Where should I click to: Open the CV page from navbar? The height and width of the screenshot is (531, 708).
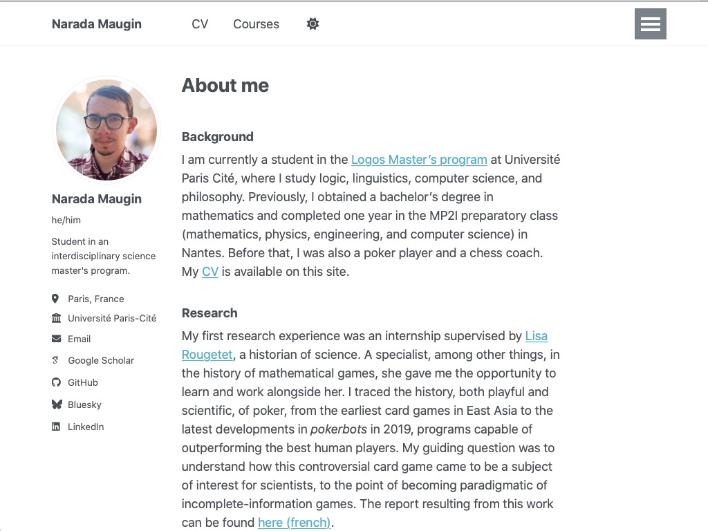(x=200, y=24)
